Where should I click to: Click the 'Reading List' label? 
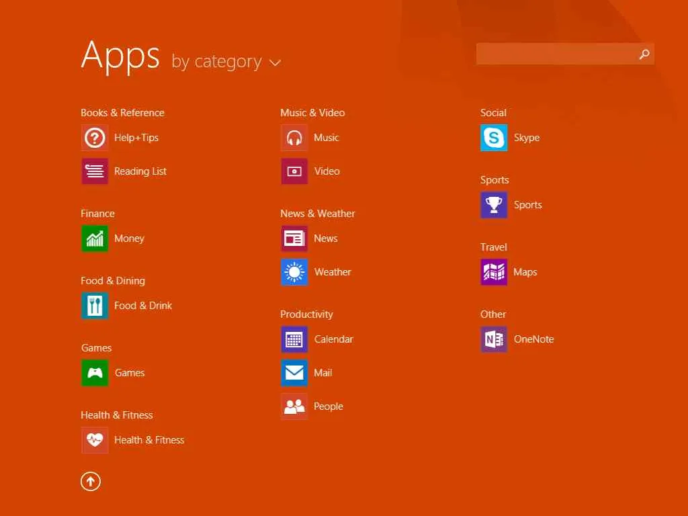point(140,171)
